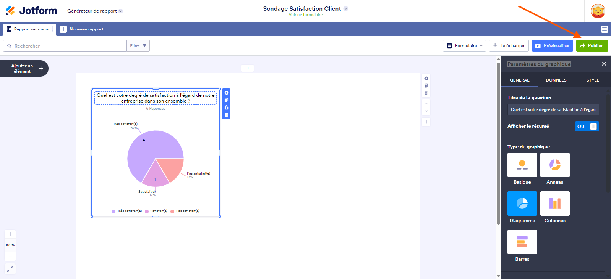Lock the selected chart element

(x=226, y=107)
